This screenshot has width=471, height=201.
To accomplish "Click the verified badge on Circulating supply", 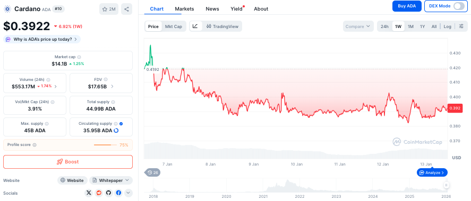I will coord(121,124).
